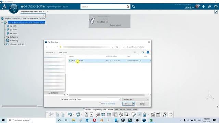
Task: Switch to the Standard toolbar tab
Action: pos(88,109)
